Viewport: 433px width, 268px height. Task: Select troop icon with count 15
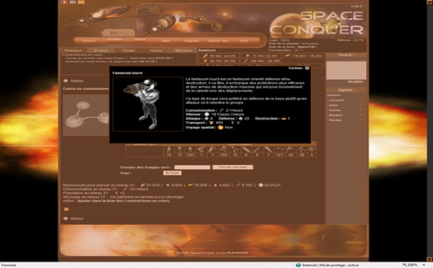(x=235, y=149)
